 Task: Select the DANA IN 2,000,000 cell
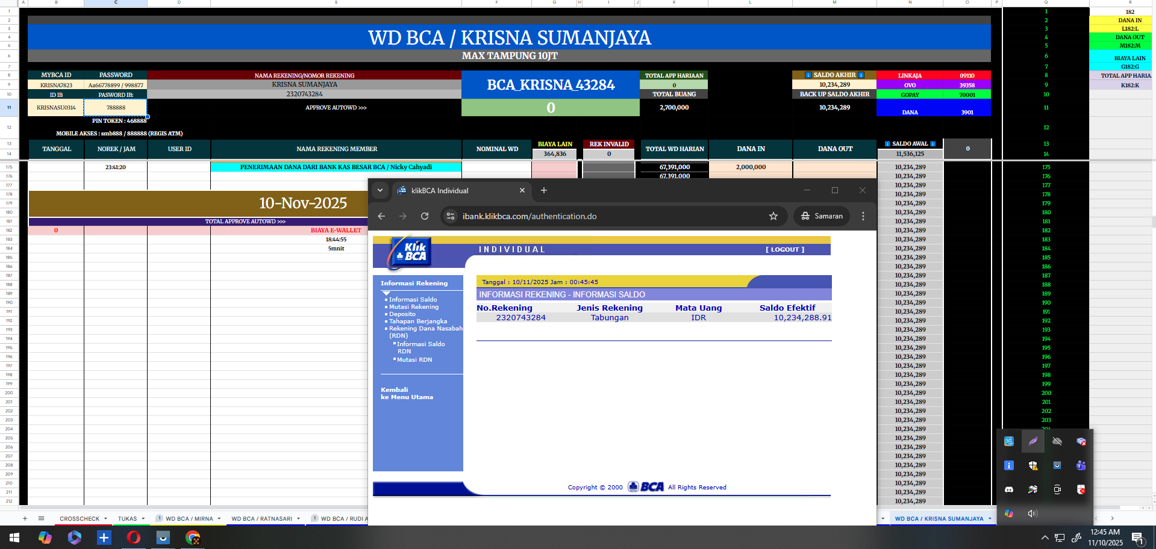[x=751, y=167]
